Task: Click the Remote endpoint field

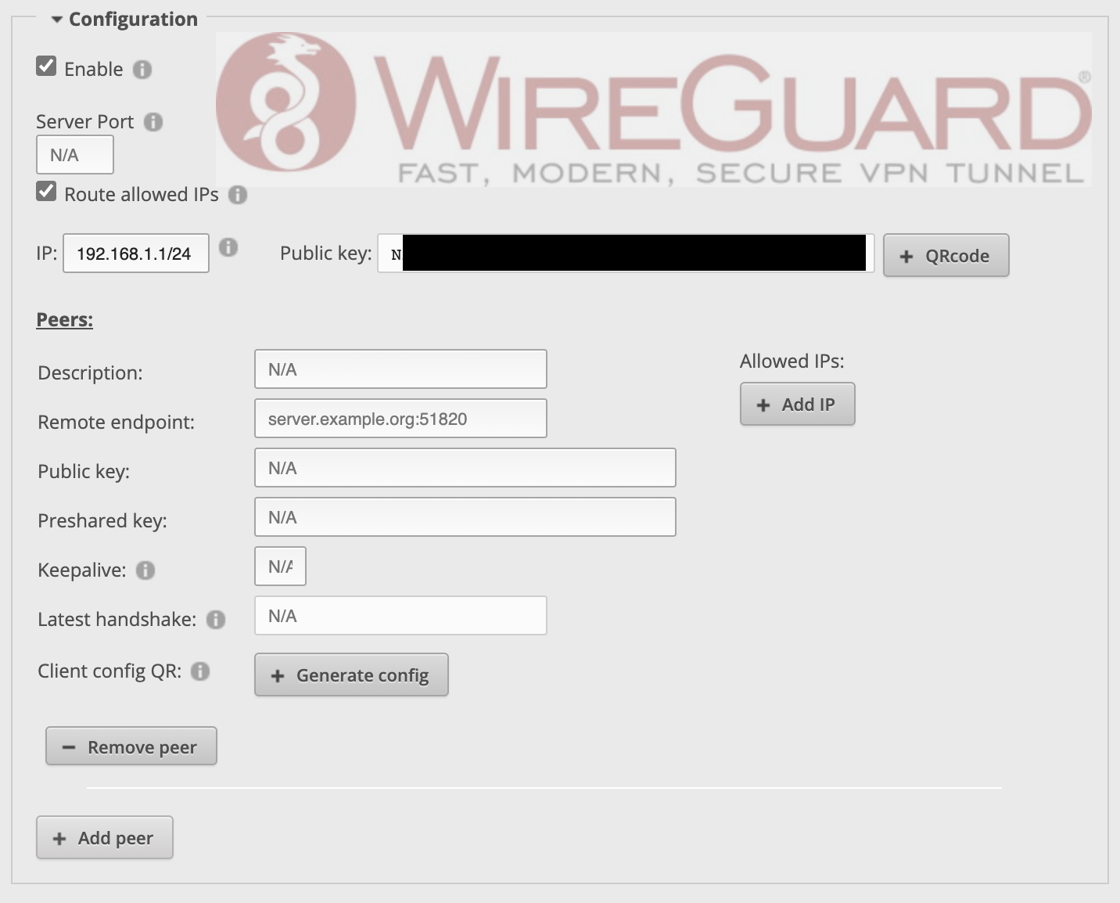Action: point(400,419)
